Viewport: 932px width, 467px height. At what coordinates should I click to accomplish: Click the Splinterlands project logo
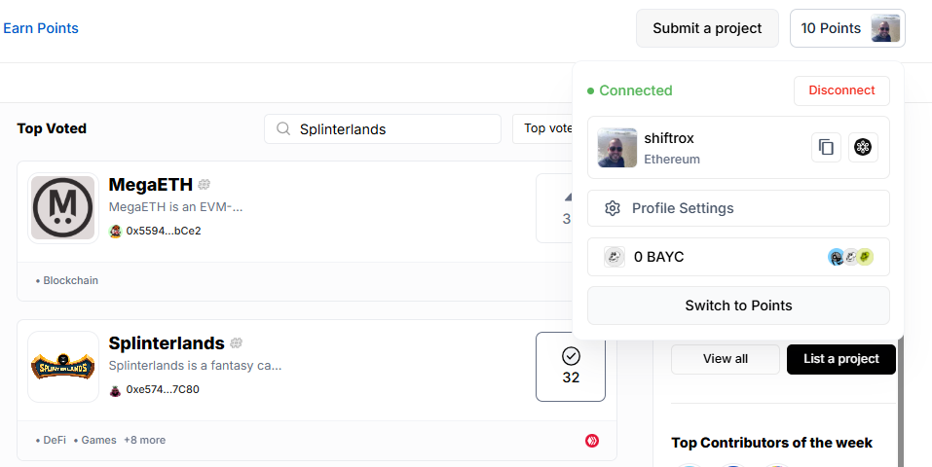tap(63, 367)
